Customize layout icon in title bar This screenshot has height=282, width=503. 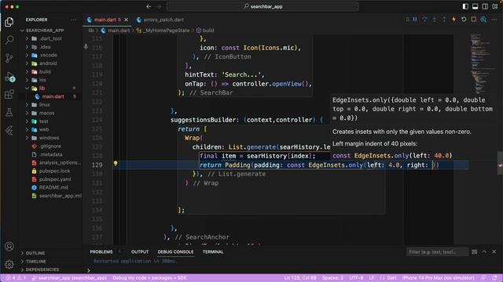point(495,6)
